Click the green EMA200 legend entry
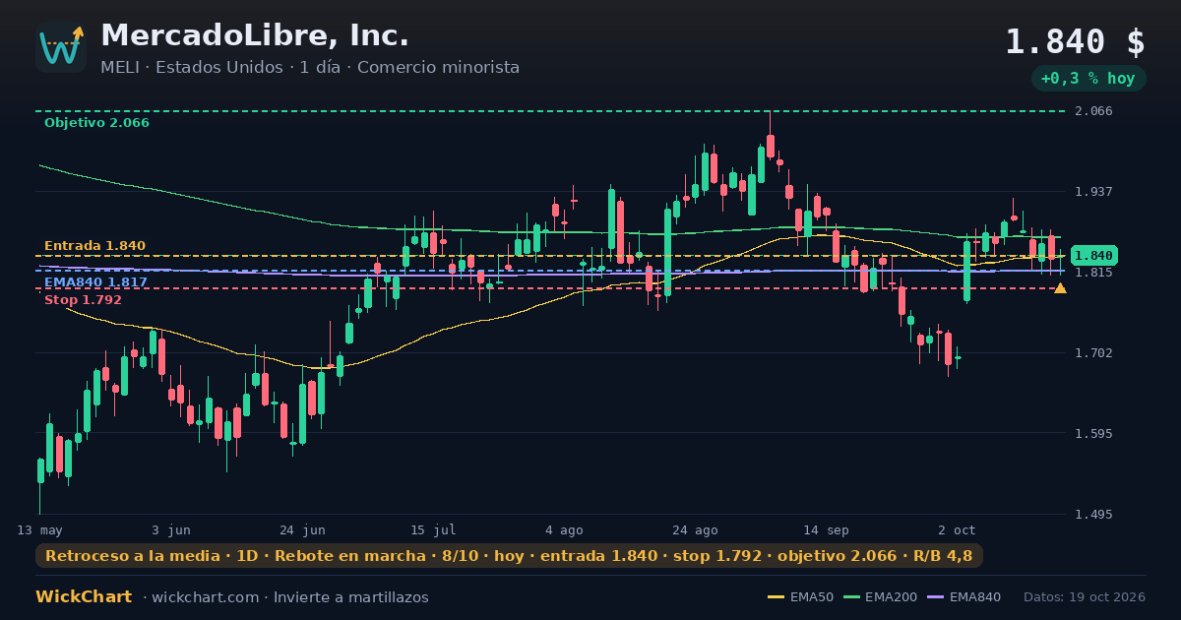The height and width of the screenshot is (620, 1181). coord(882,597)
